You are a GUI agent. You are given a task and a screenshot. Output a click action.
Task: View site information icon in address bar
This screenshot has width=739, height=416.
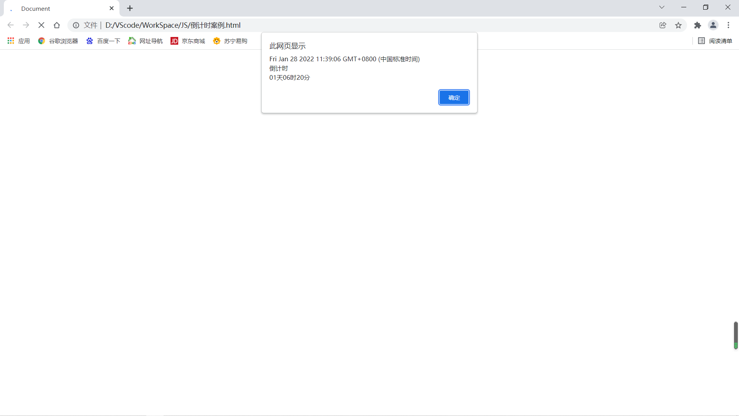click(x=76, y=25)
